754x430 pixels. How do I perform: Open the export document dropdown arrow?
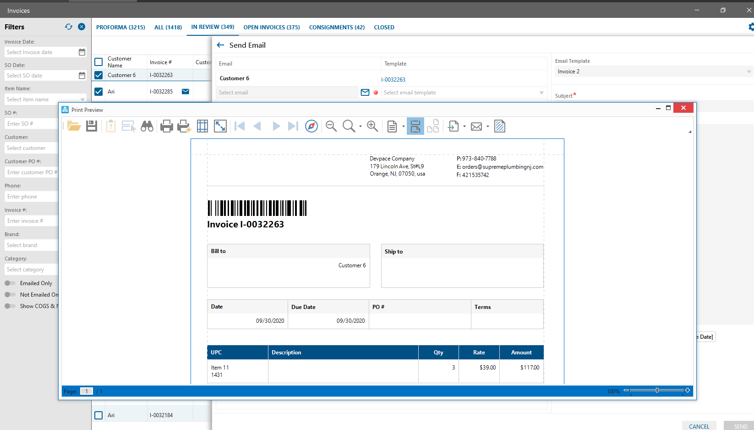(x=464, y=127)
